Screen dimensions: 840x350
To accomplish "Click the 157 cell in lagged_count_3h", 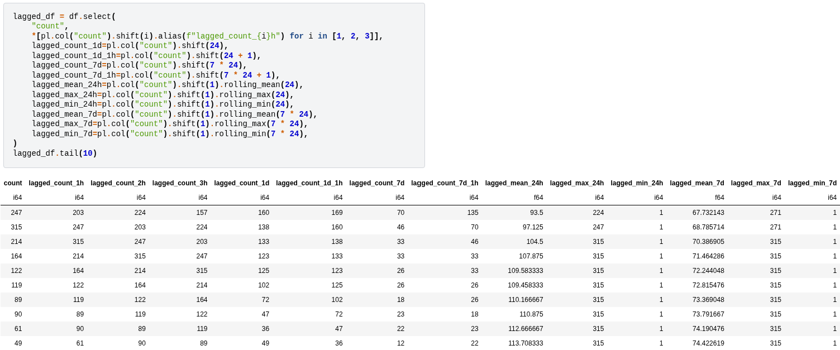I will [202, 213].
